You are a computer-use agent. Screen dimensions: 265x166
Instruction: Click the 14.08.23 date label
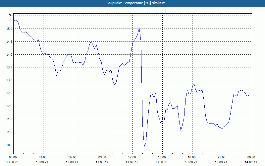pyautogui.click(x=251, y=162)
